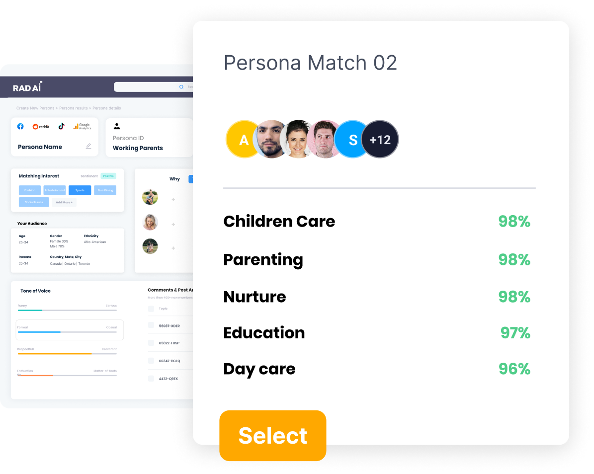Open Persona results breadcrumb link
Screen dimensions: 594x474
coord(74,108)
